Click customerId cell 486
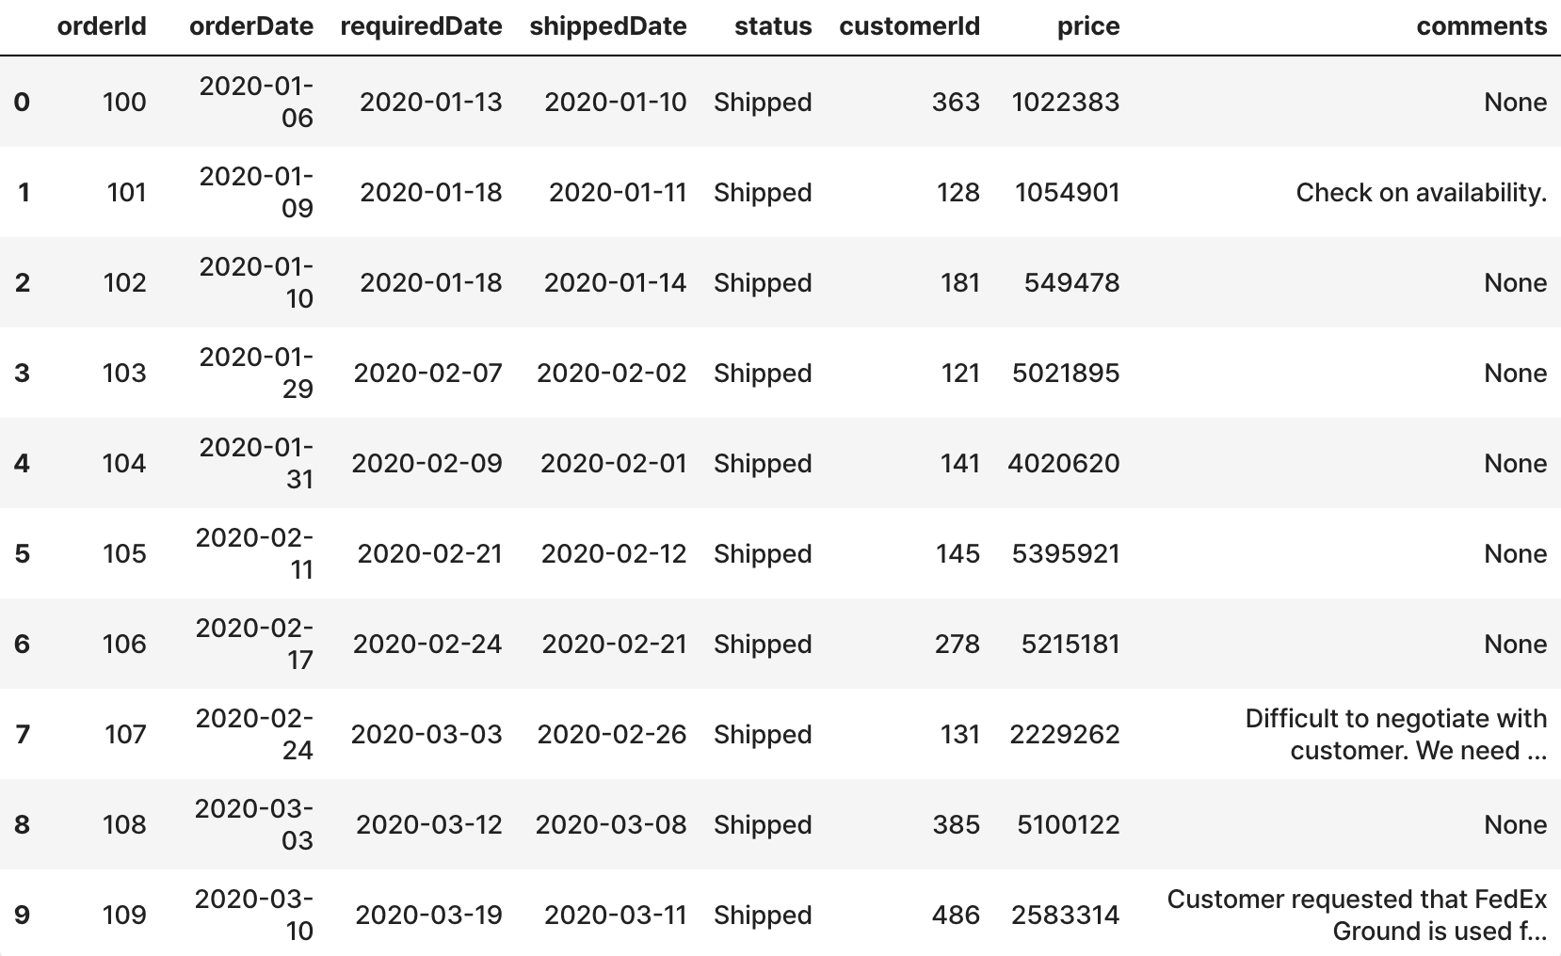 956,915
